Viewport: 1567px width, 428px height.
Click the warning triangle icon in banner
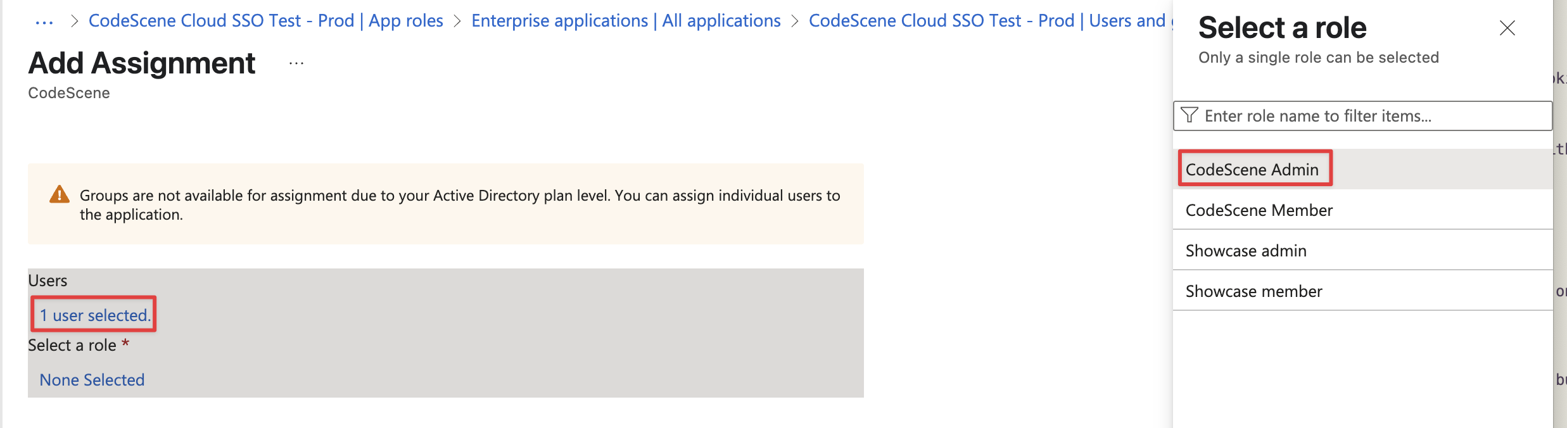(x=60, y=194)
